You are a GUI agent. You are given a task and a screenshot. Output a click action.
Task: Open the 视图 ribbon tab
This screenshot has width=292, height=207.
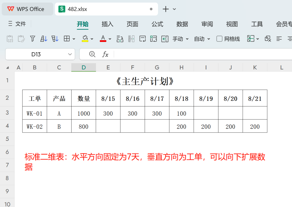232,24
